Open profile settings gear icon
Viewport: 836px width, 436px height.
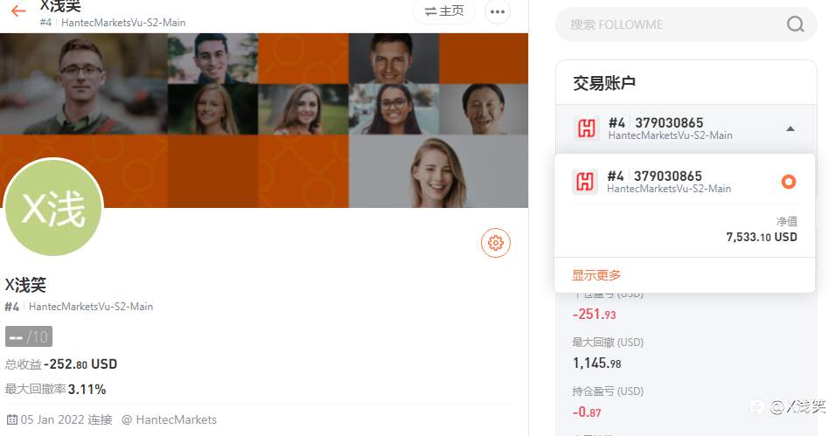coord(496,243)
